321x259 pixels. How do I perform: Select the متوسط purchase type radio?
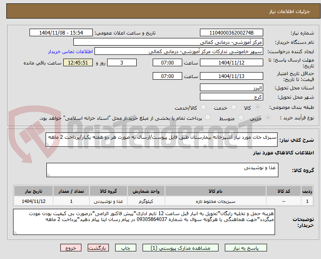(241, 118)
